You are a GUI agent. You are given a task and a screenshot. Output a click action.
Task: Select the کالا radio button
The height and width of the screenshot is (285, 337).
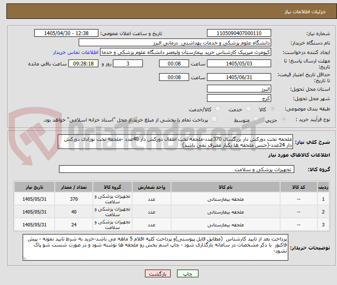tap(272, 109)
